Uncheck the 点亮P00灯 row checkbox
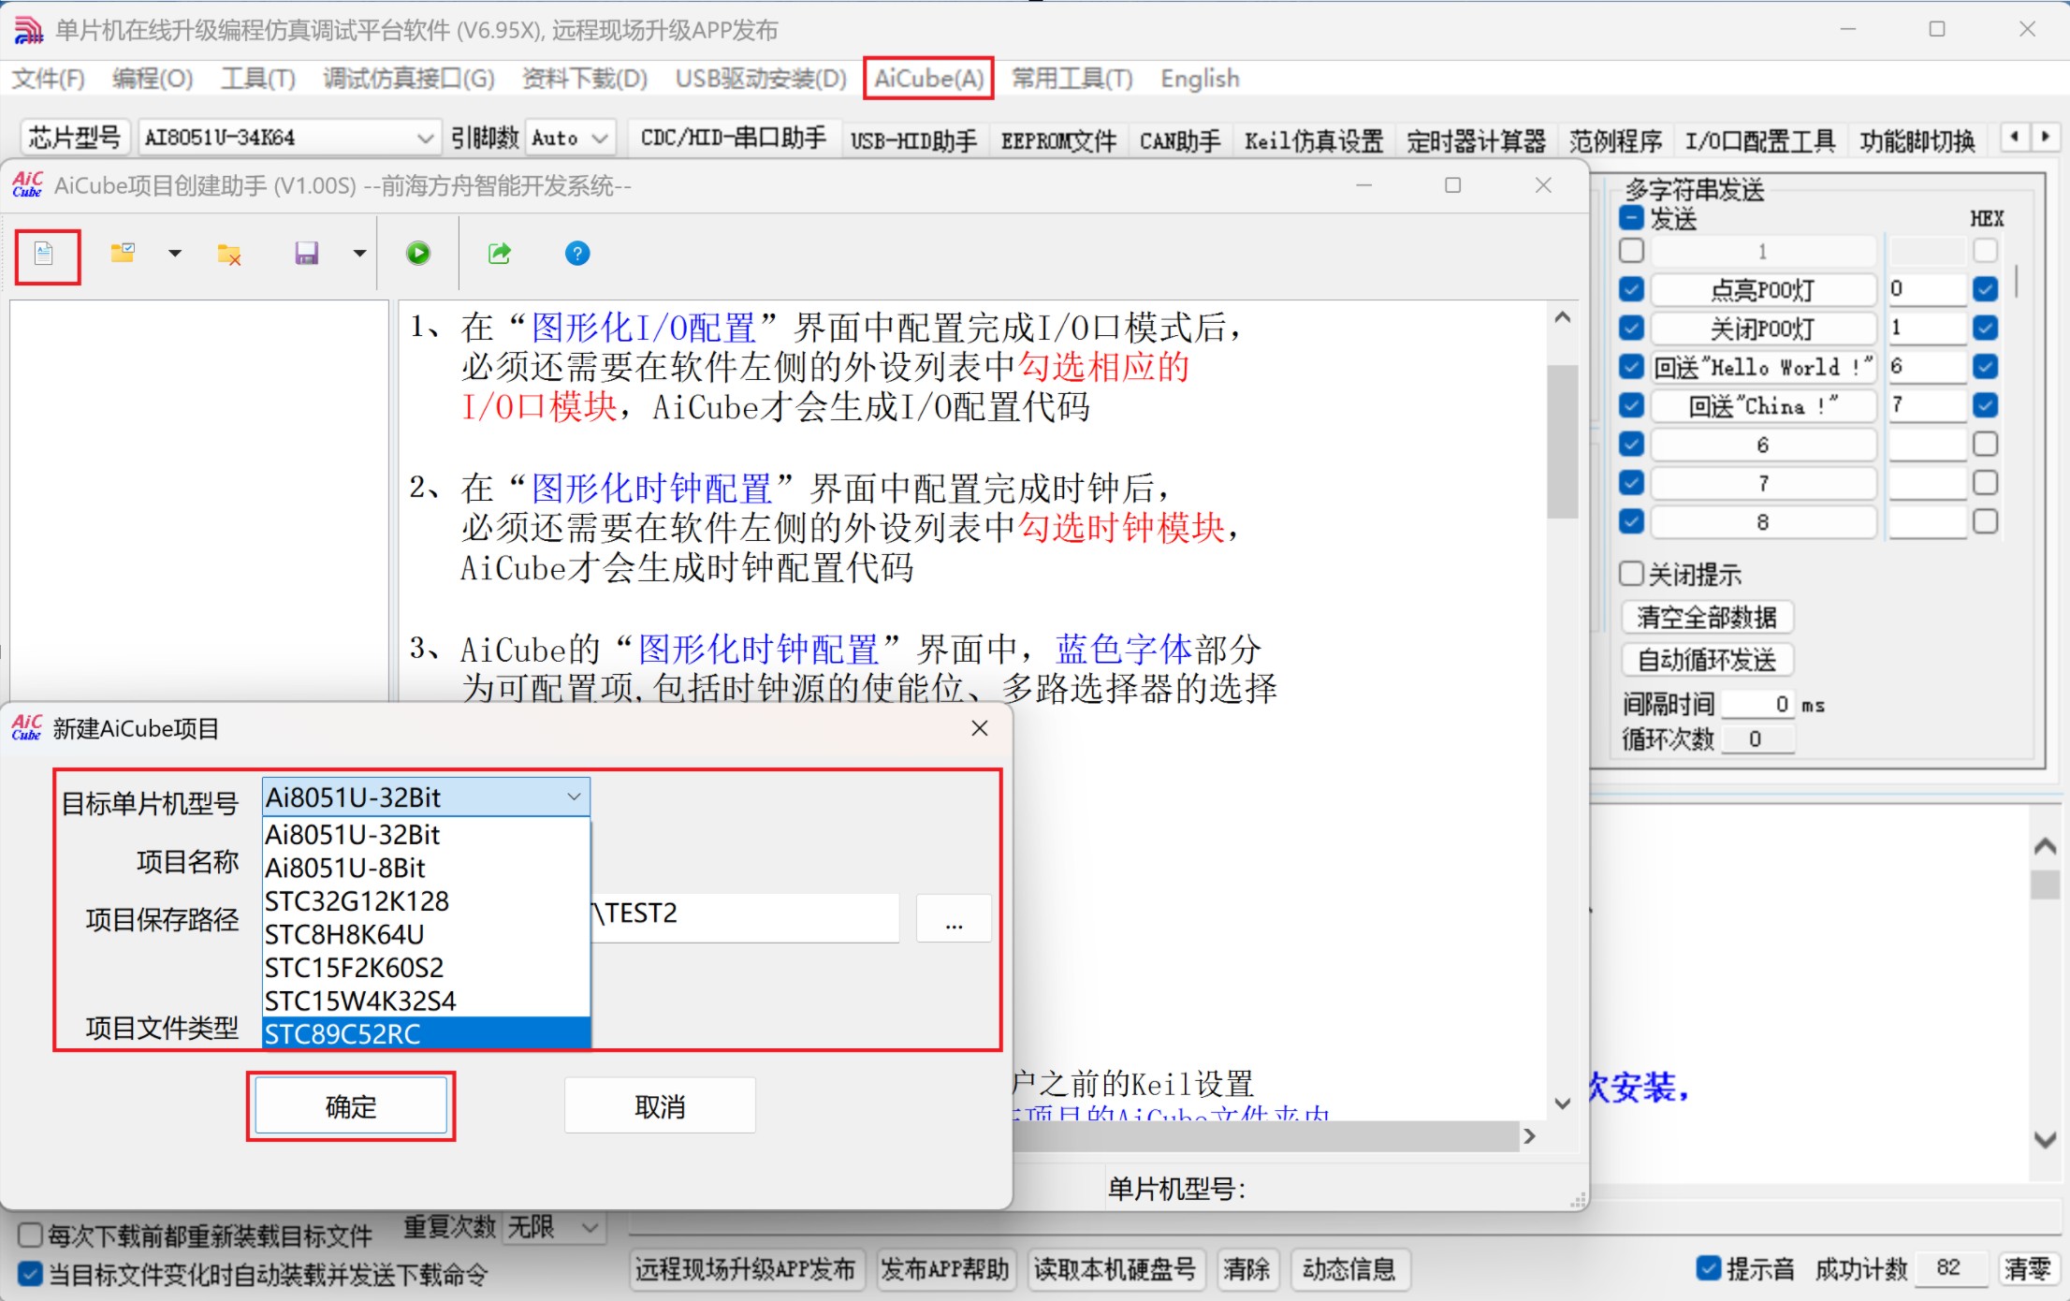Viewport: 2070px width, 1301px height. click(1631, 289)
